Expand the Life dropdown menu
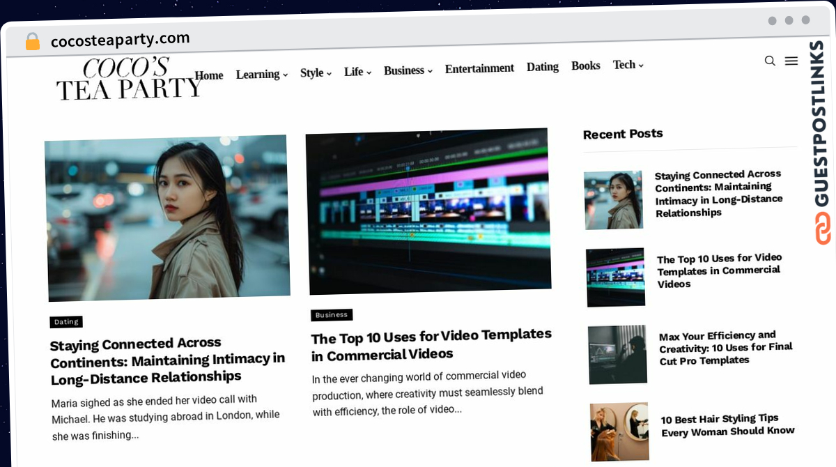This screenshot has width=836, height=467. [357, 71]
